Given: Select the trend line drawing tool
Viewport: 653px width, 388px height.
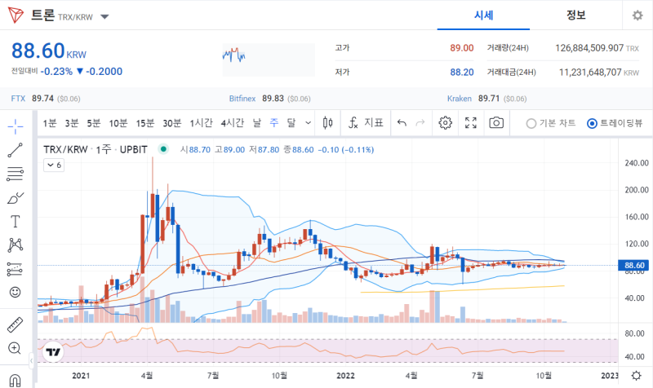Looking at the screenshot, I should click(x=15, y=150).
